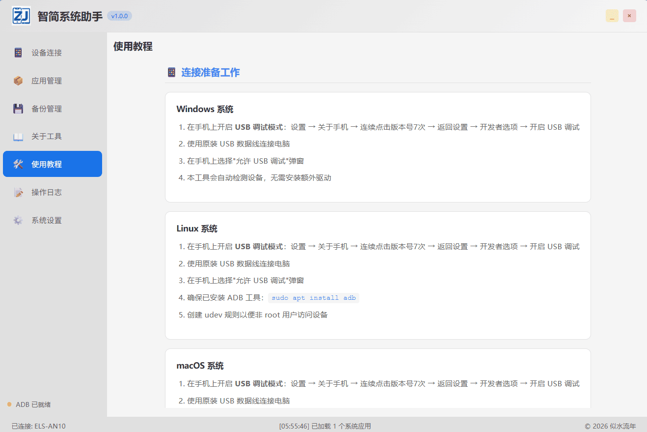Click the phone icon beside 连接准备工作 heading
Viewport: 647px width, 432px height.
(x=171, y=72)
